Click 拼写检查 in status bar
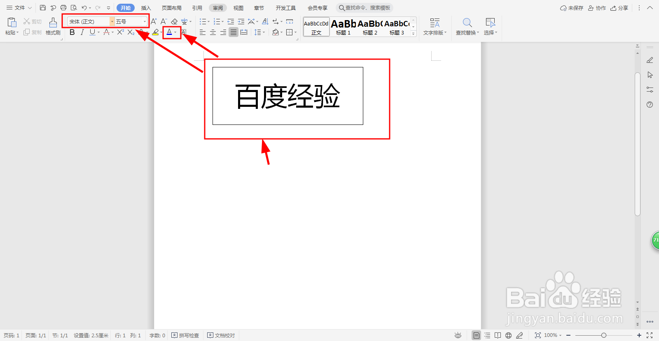The height and width of the screenshot is (341, 659). click(x=185, y=335)
